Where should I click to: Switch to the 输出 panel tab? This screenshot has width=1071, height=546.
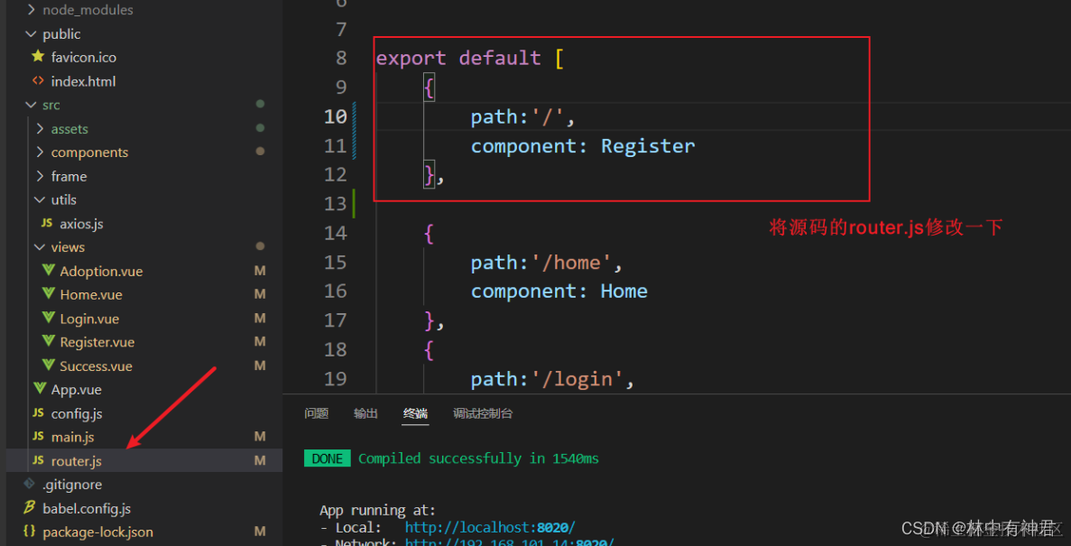pyautogui.click(x=365, y=413)
